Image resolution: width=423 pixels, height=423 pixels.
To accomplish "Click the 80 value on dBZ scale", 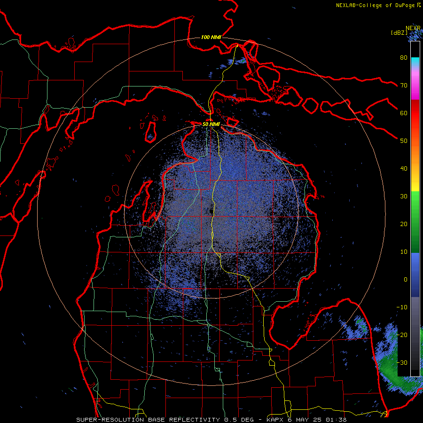I will 404,58.
